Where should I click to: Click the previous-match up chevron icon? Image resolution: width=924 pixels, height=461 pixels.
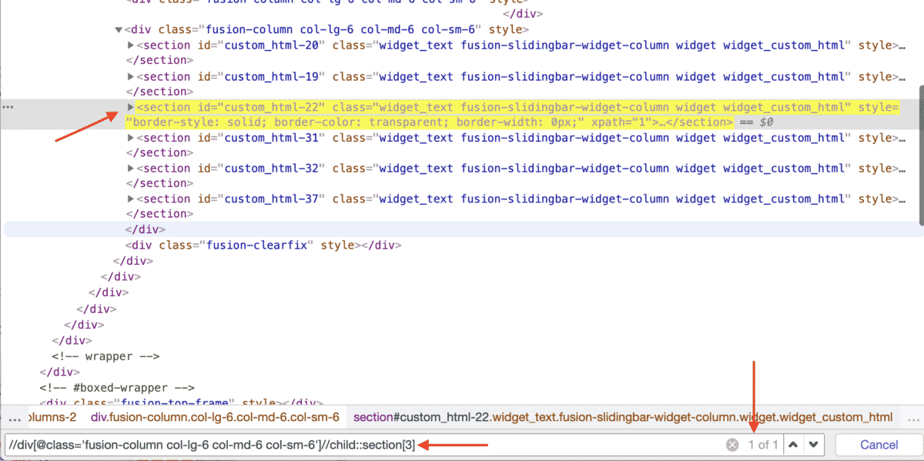tap(794, 444)
